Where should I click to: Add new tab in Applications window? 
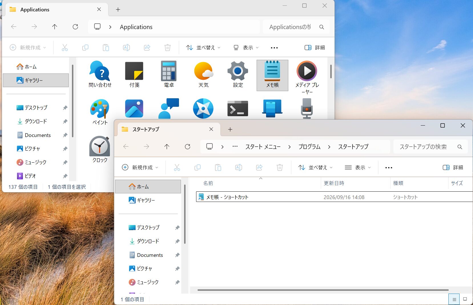(118, 9)
